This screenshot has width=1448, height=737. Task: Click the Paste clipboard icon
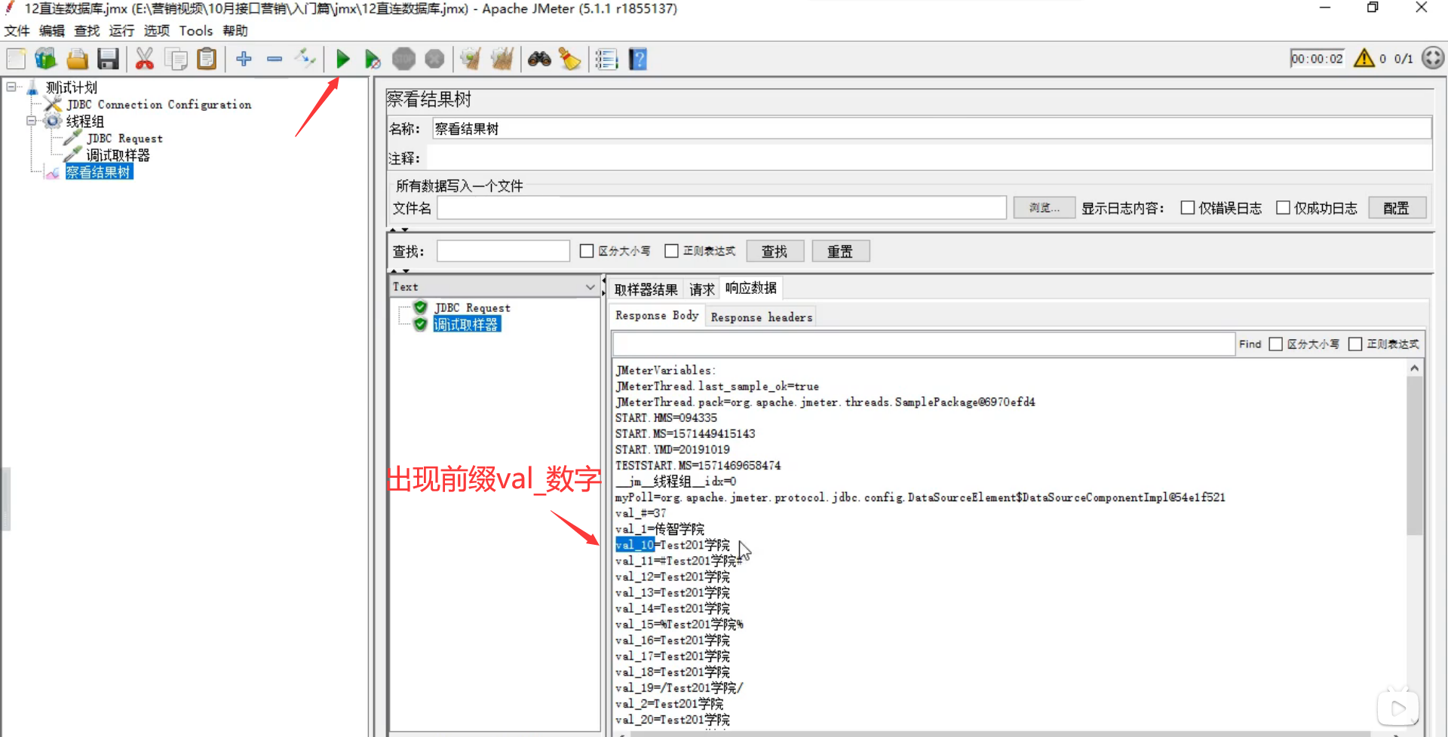click(x=207, y=59)
